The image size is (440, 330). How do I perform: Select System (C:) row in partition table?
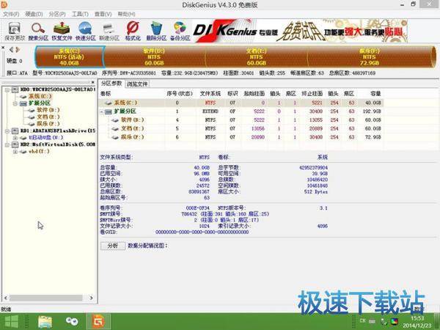[x=241, y=103]
